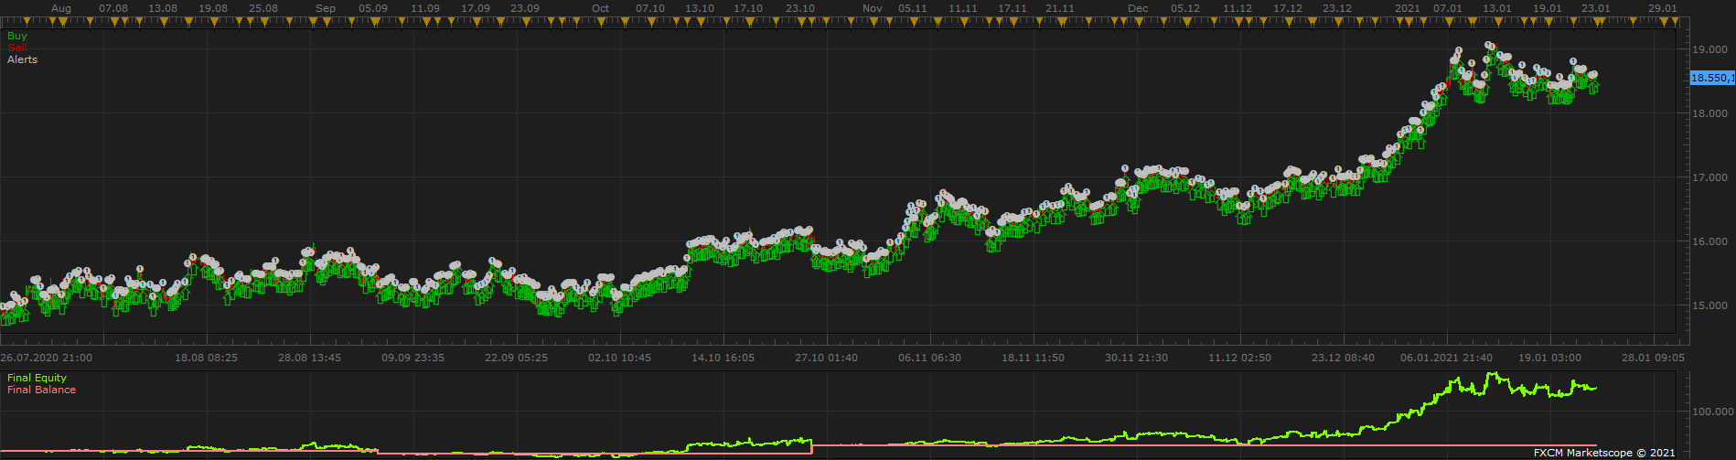The height and width of the screenshot is (460, 1736).
Task: Click the red Sell legend label
Action: 17,48
